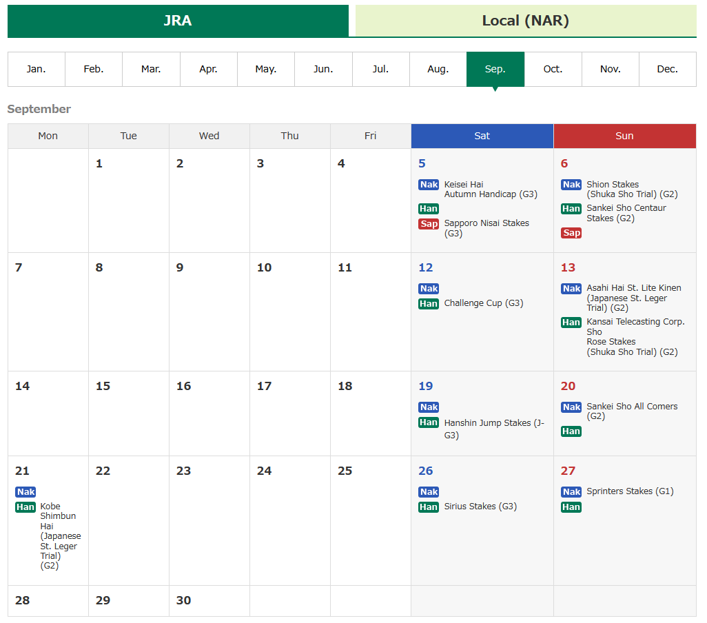Click the Nak badge on September 19
This screenshot has height=623, width=707.
(x=429, y=407)
